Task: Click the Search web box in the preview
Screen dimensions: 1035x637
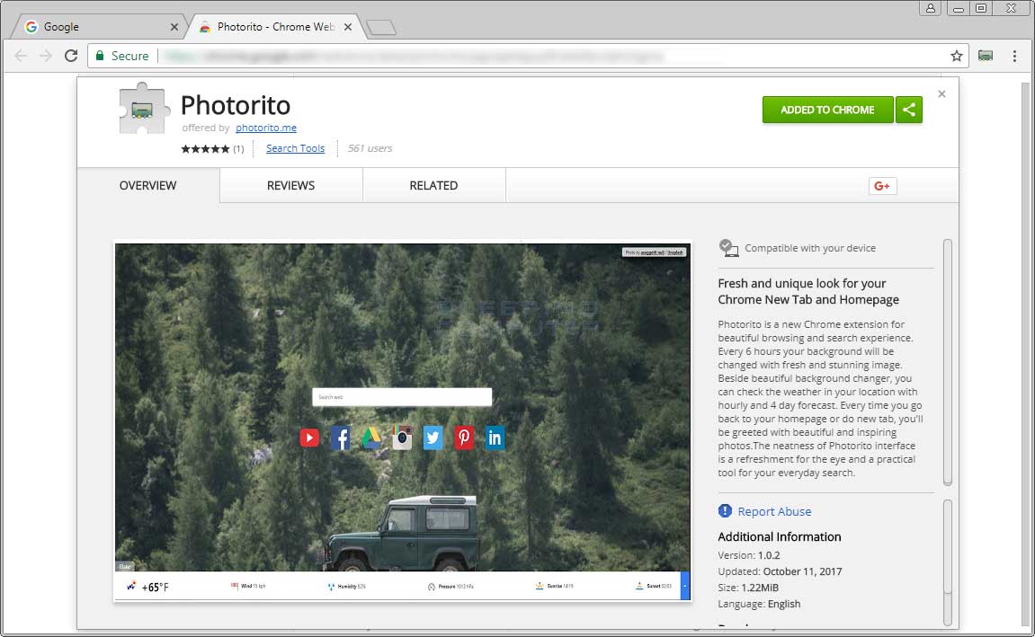Action: (402, 397)
